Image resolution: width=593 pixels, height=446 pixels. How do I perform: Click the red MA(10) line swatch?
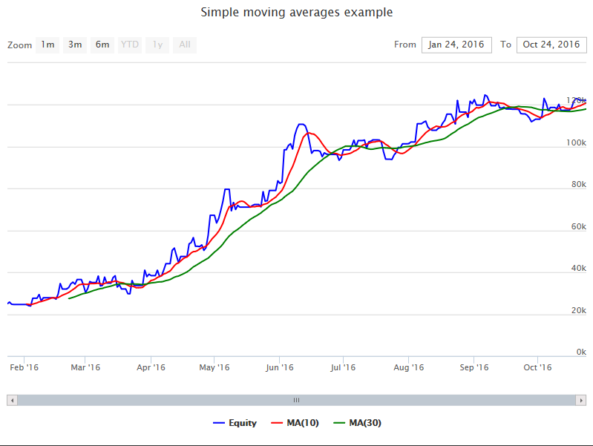277,423
